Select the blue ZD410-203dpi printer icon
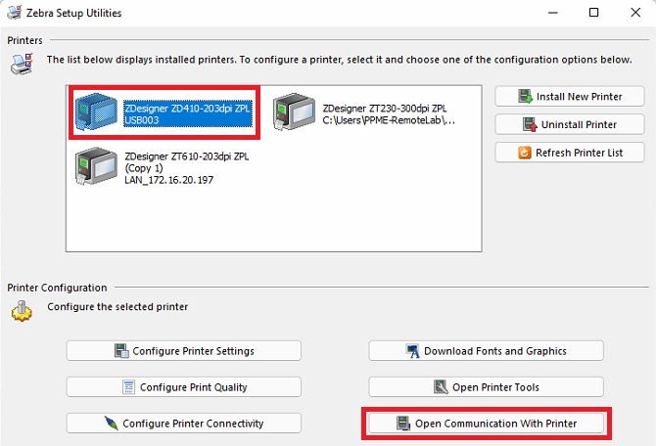656x446 pixels. [98, 112]
